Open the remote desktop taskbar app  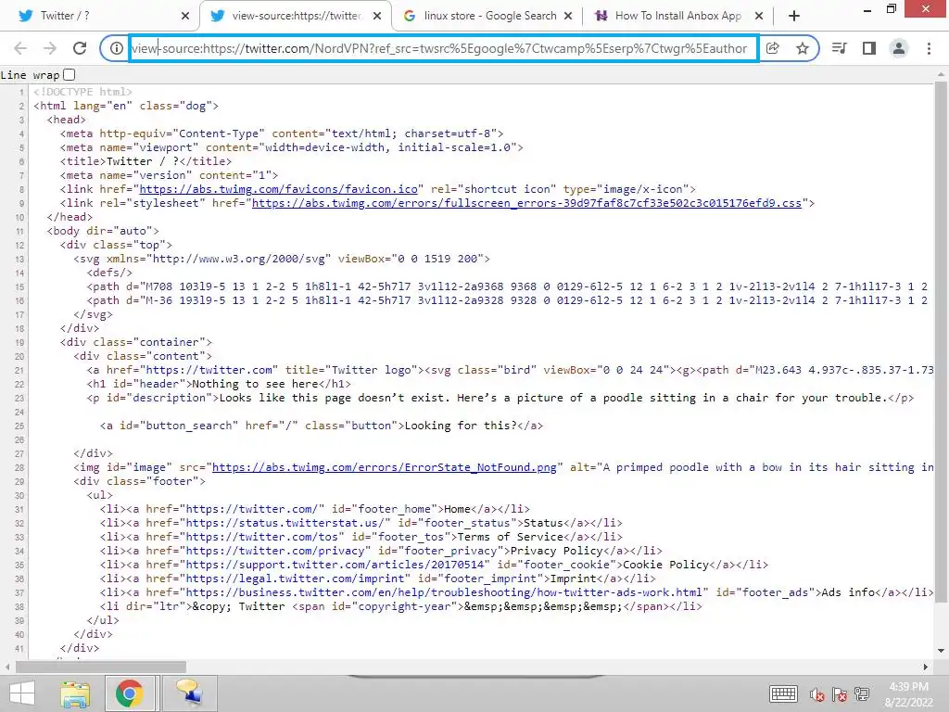[x=189, y=693]
